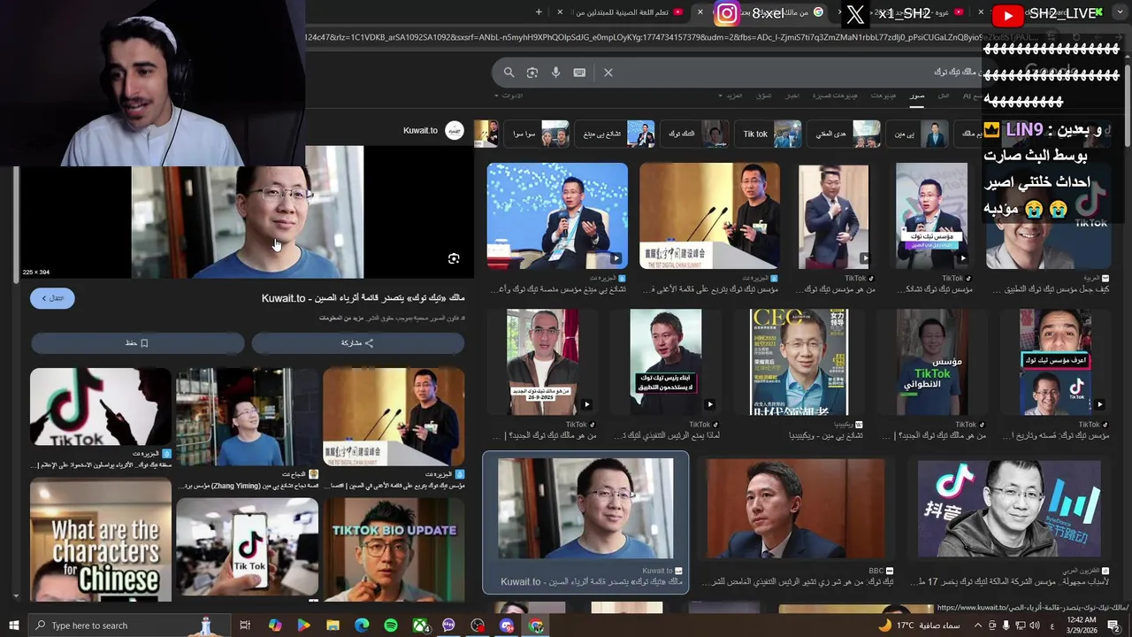
Task: Start voice search with the microphone icon
Action: 555,73
